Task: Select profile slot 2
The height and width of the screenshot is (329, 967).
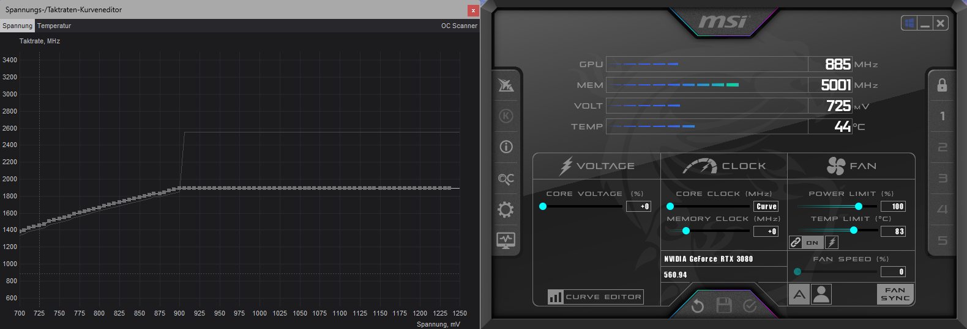Action: 943,147
